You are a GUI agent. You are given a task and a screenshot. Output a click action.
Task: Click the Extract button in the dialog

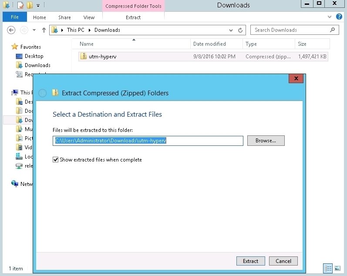[250, 261]
